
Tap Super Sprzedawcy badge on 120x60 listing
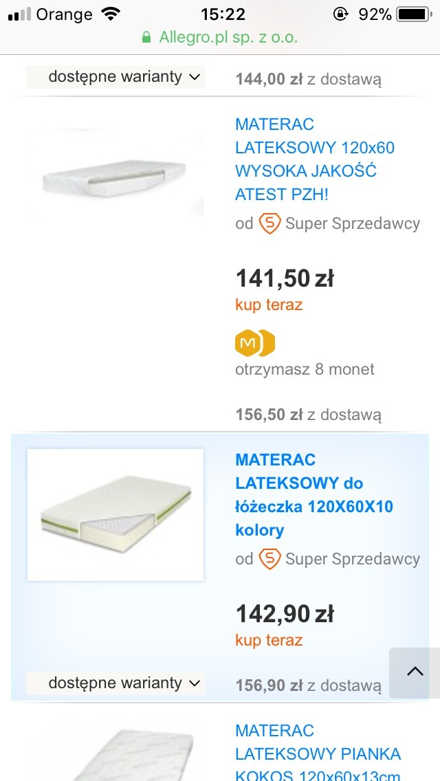click(x=269, y=223)
